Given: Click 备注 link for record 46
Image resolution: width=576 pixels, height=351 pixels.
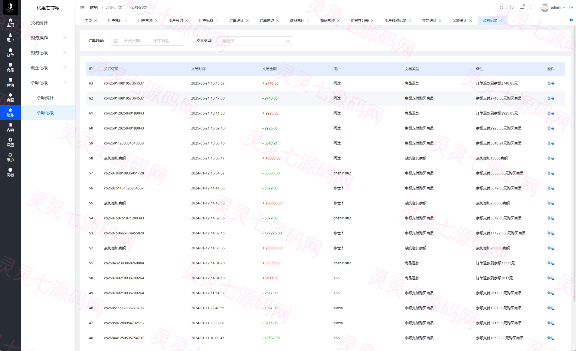Looking at the screenshot, I should click(550, 338).
